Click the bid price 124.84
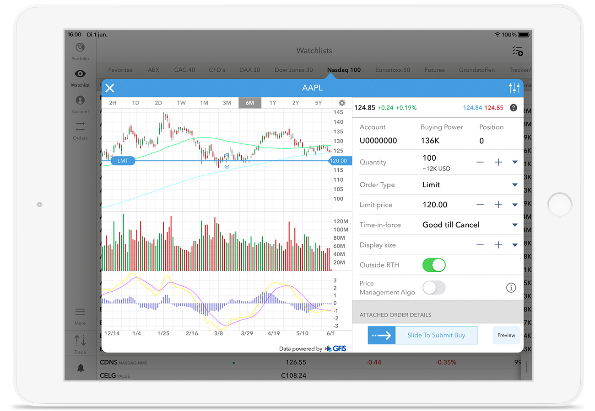The image size is (595, 411). pos(473,108)
